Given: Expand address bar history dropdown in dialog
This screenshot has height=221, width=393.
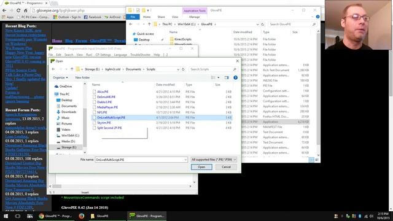Looking at the screenshot, I should coord(178,69).
